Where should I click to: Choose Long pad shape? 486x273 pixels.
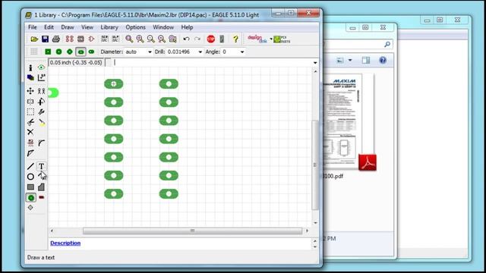[80, 52]
